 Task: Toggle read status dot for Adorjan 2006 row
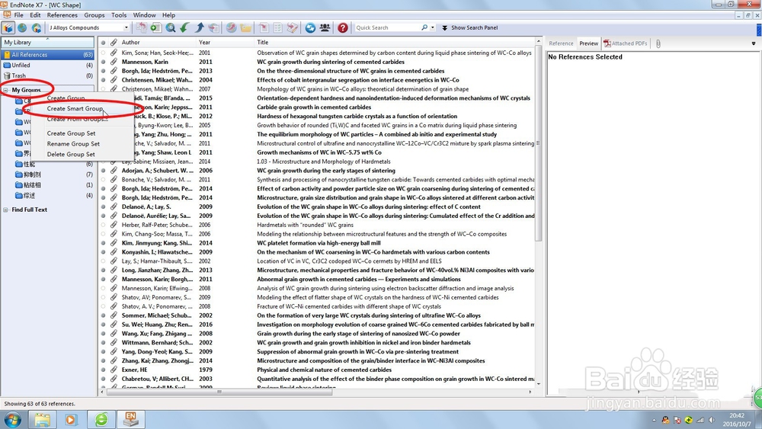(x=103, y=171)
